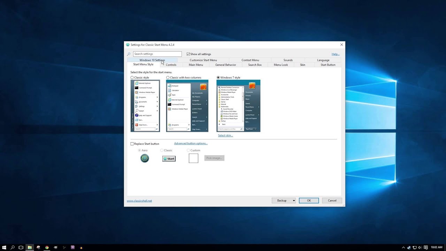The width and height of the screenshot is (446, 251).
Task: Open the Backup dropdown button
Action: [x=284, y=200]
